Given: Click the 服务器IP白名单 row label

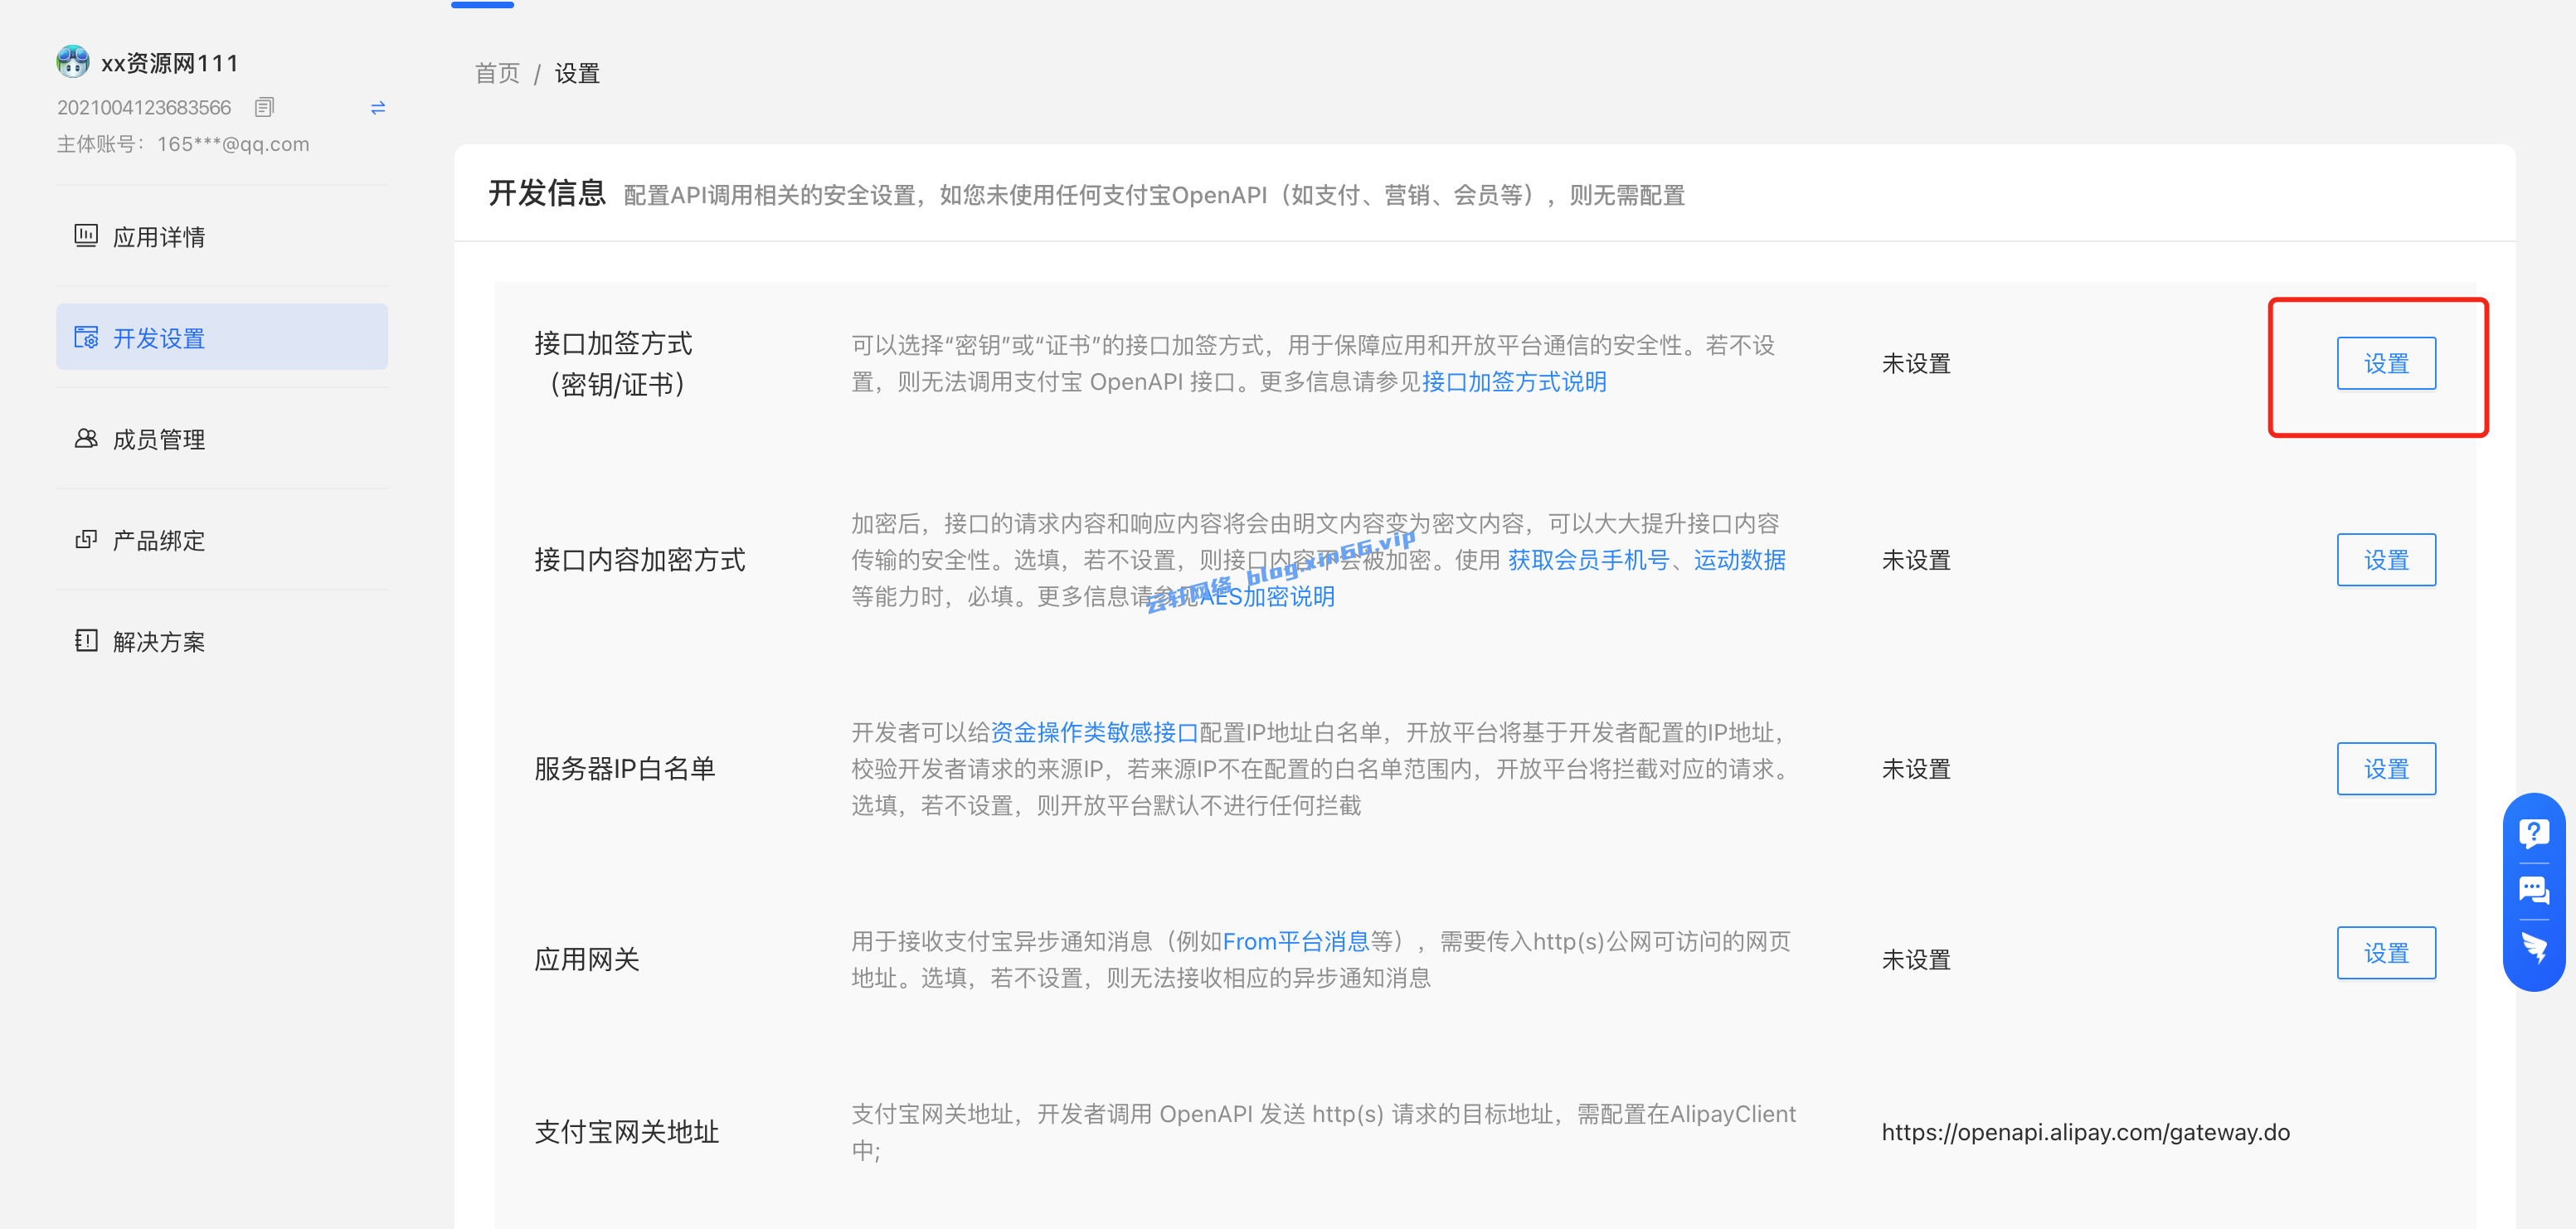Looking at the screenshot, I should [625, 769].
